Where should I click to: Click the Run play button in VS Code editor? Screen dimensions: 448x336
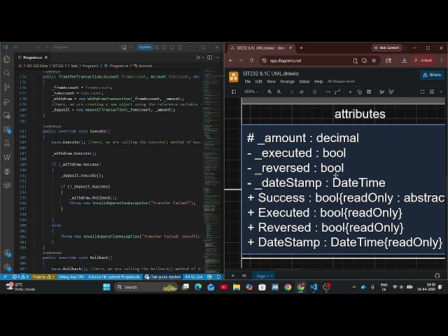(x=198, y=57)
